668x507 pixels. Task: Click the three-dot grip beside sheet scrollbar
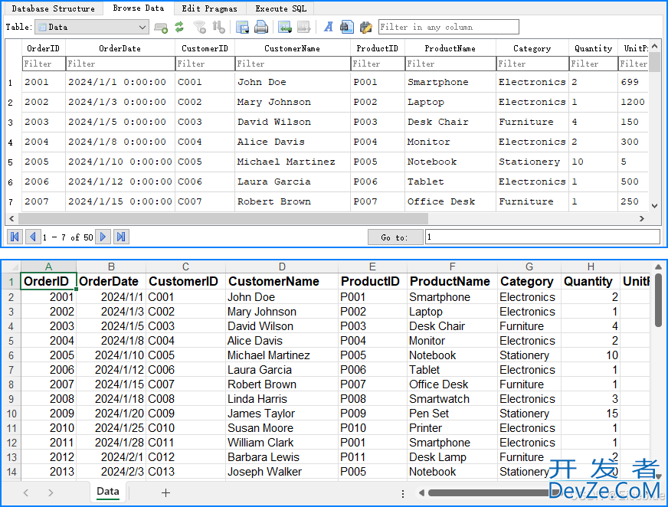[x=403, y=493]
